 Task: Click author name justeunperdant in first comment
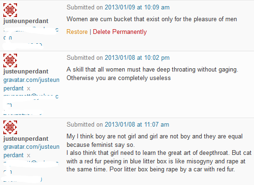point(26,21)
